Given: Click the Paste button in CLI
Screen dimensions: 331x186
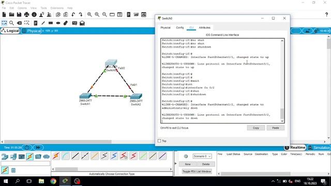Looking at the screenshot, I should (x=276, y=128).
